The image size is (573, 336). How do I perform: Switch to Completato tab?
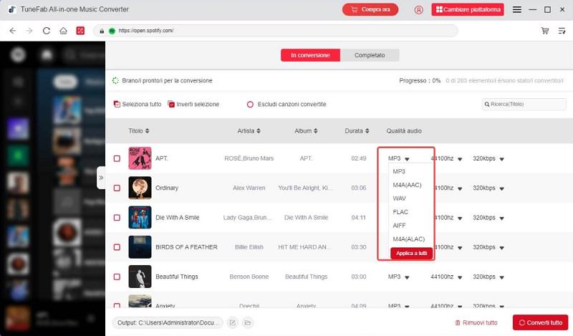pyautogui.click(x=370, y=55)
